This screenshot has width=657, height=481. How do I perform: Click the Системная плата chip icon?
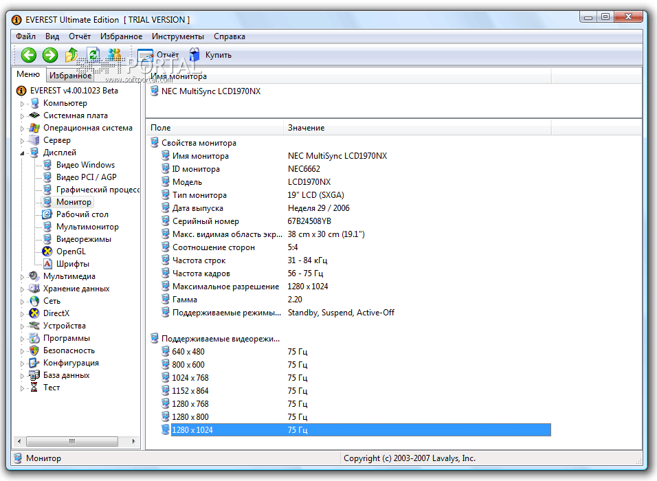(34, 115)
